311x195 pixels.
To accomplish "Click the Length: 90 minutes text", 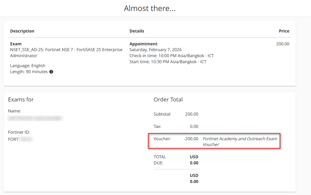I will pos(29,72).
